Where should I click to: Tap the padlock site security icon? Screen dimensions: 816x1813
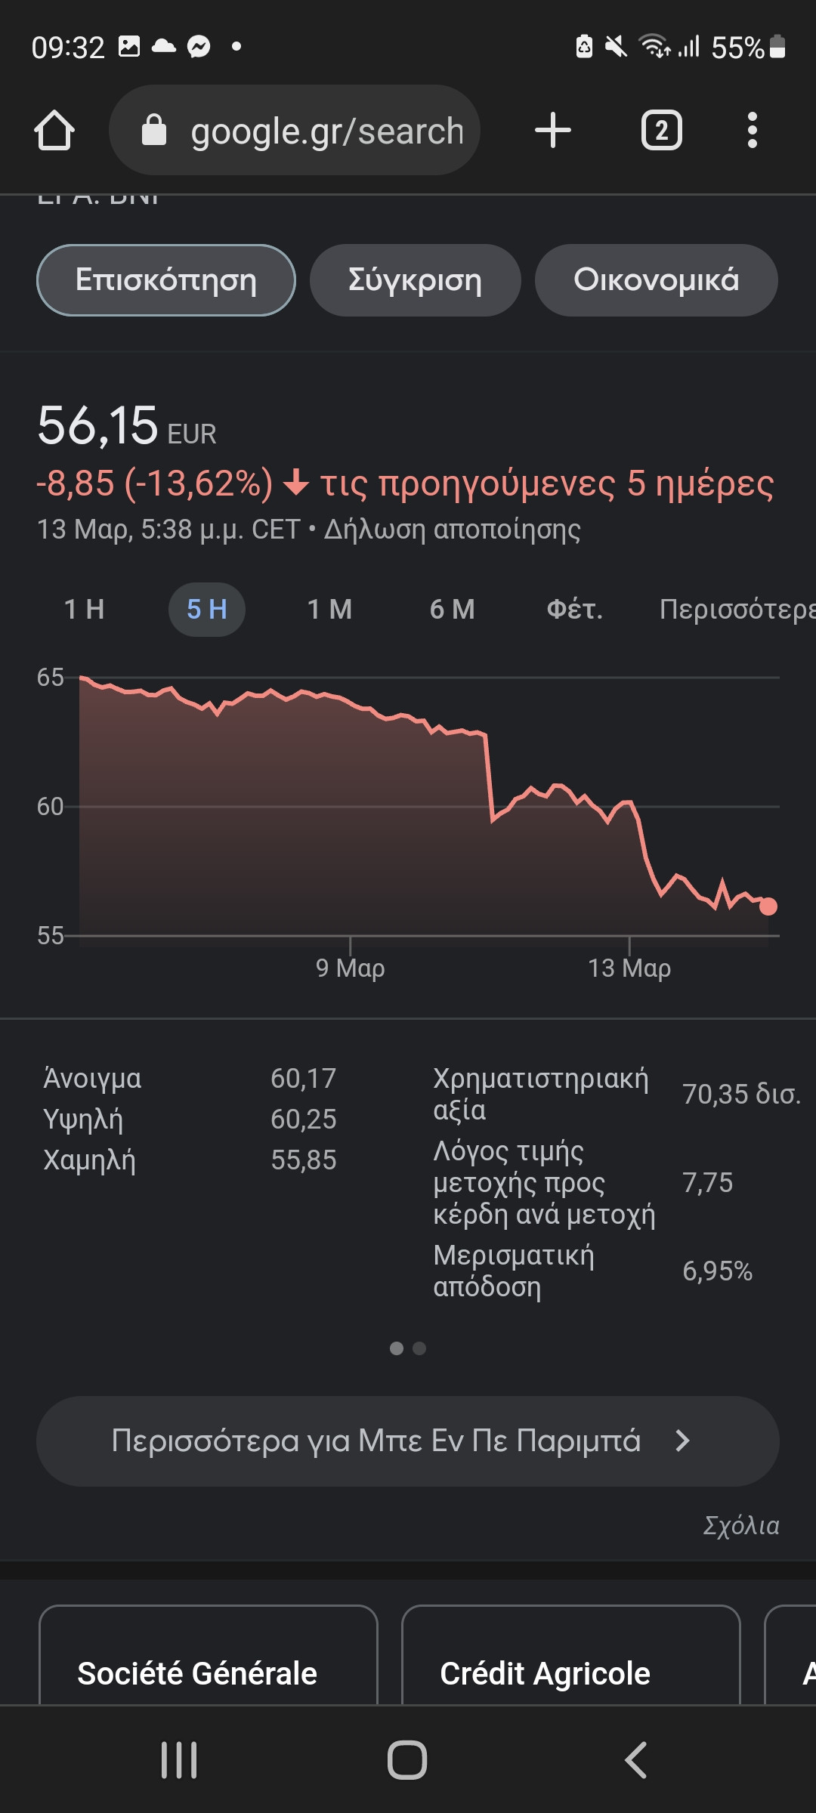click(154, 130)
